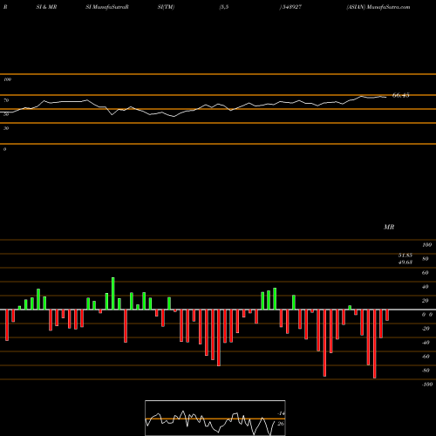The width and height of the screenshot is (436, 436).
Task: Click the "SI(TM)" header label
Action: point(166,7)
